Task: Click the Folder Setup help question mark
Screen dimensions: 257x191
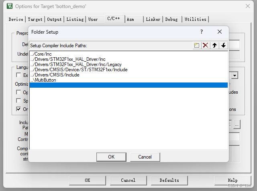Action: pos(202,32)
